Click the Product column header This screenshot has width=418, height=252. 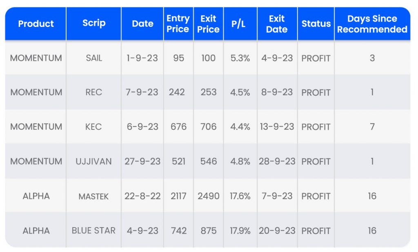(36, 24)
